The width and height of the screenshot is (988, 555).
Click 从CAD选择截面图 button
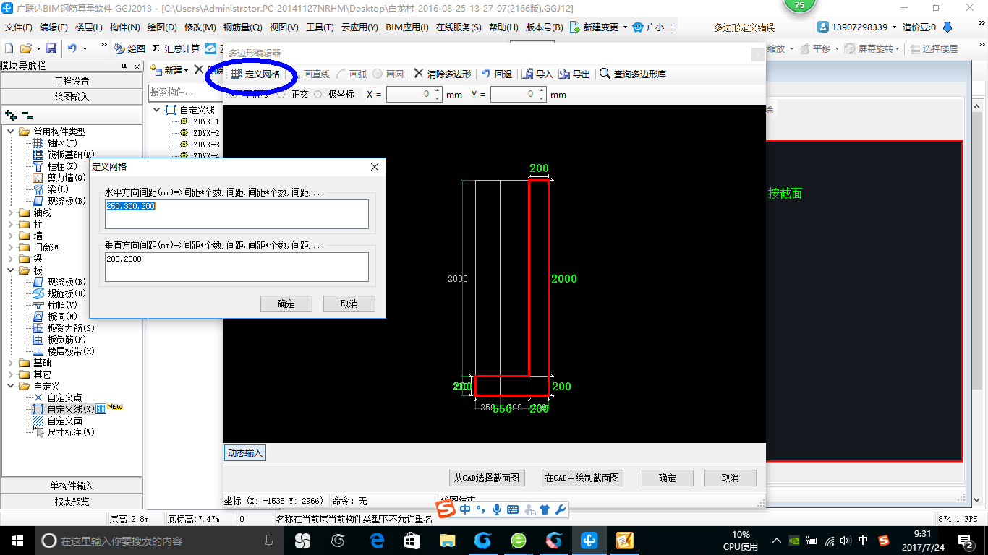[485, 478]
